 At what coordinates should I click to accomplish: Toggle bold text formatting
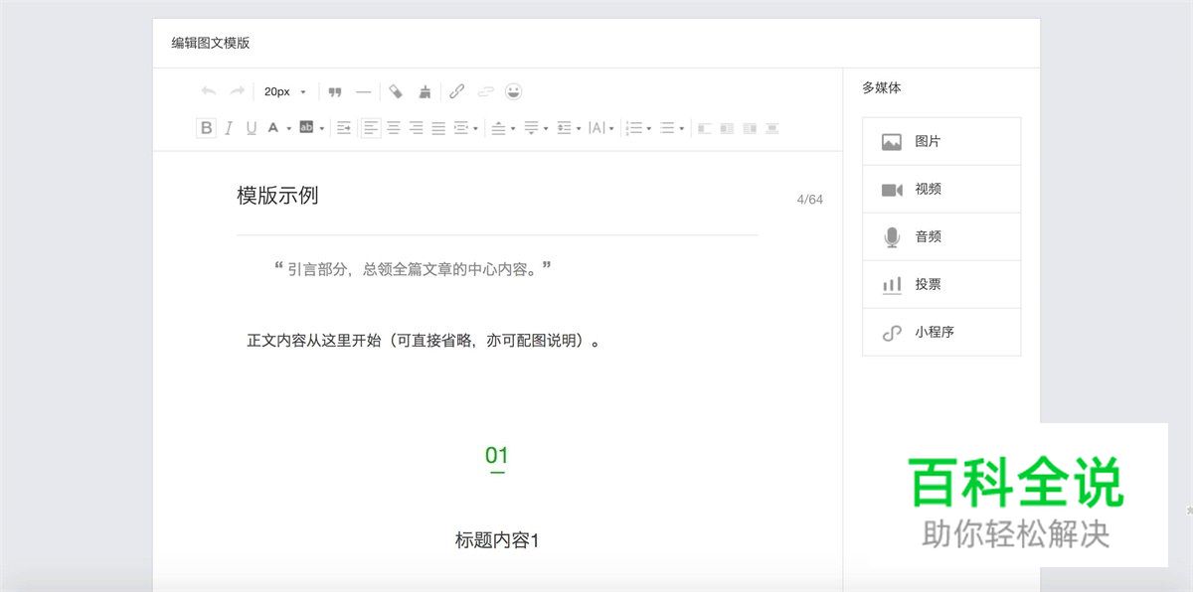click(x=206, y=127)
